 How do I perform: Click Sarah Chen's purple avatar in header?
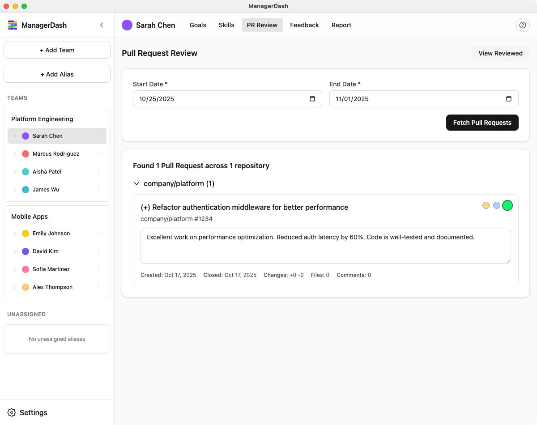pos(127,25)
